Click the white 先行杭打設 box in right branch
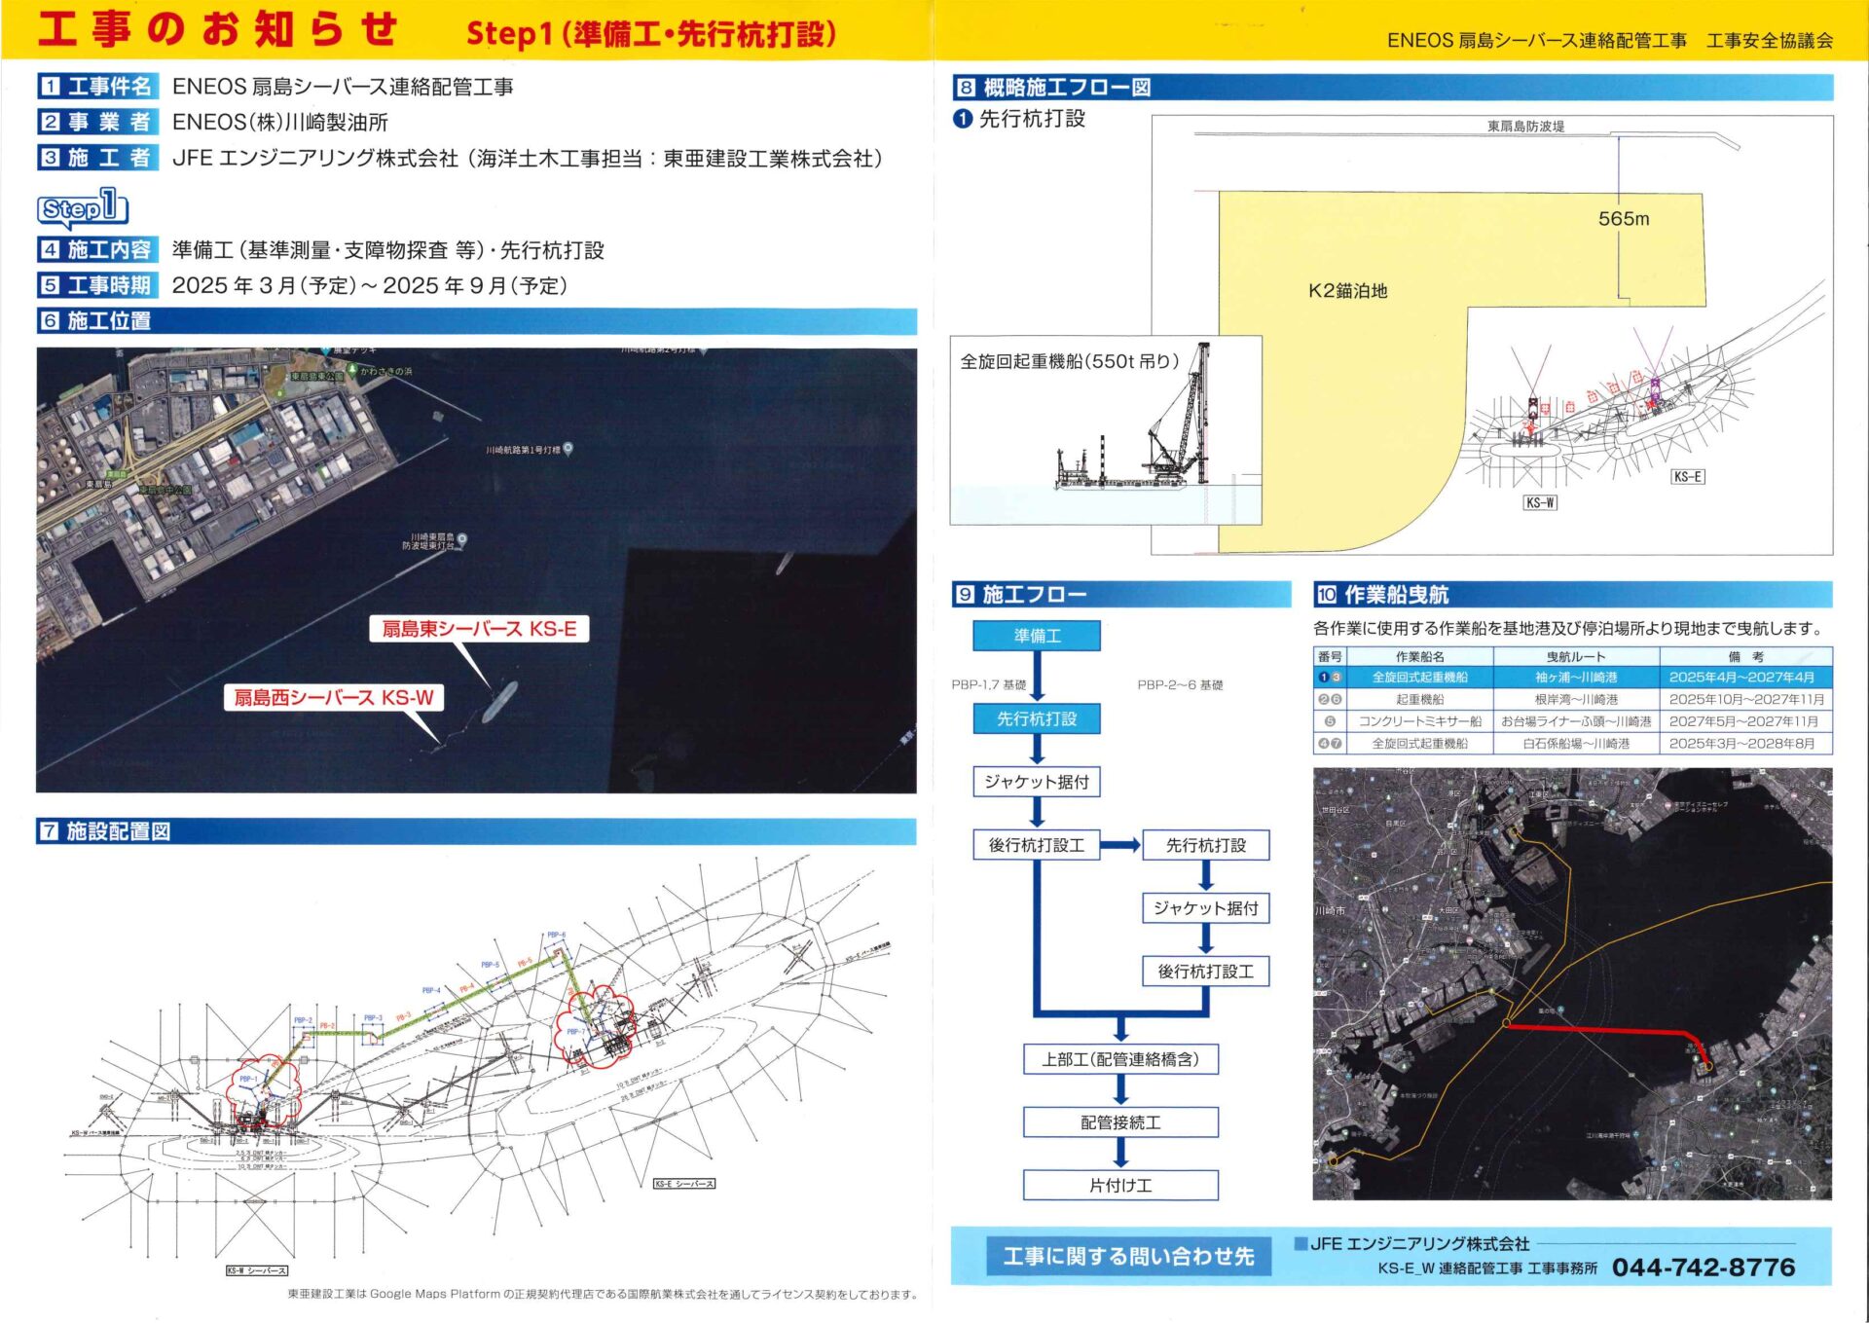This screenshot has height=1323, width=1869. pos(1206,845)
